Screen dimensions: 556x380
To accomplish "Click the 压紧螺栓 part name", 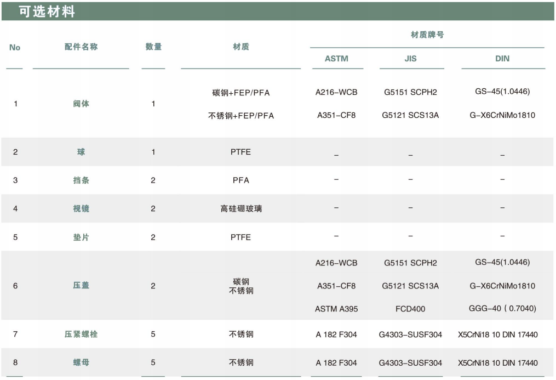I will point(81,334).
